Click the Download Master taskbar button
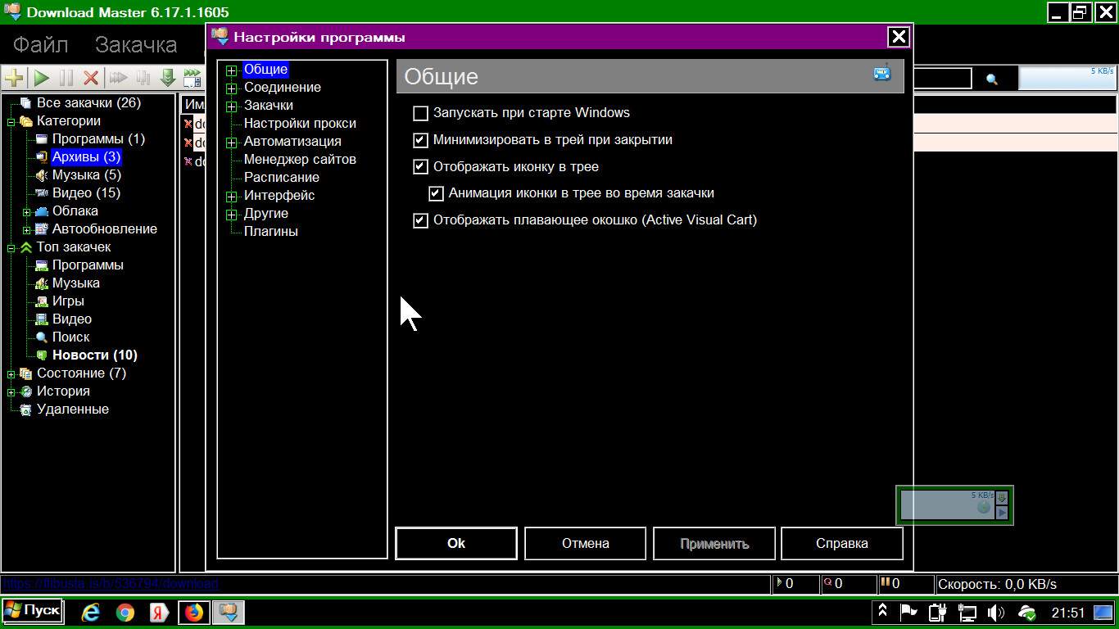Viewport: 1119px width, 629px height. (x=228, y=612)
